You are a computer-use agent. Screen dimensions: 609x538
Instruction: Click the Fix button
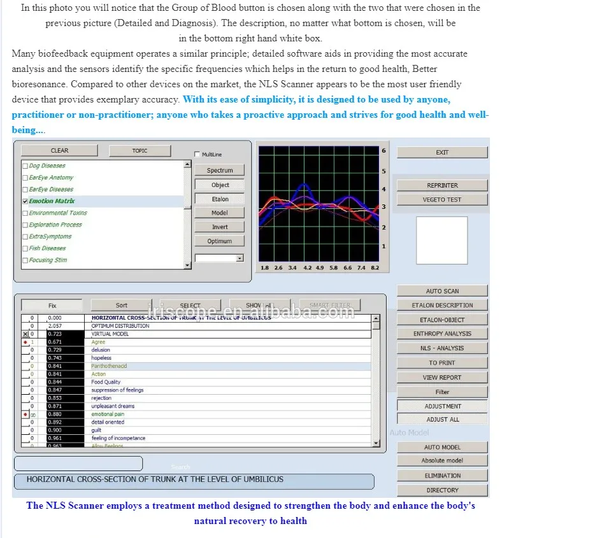[52, 306]
